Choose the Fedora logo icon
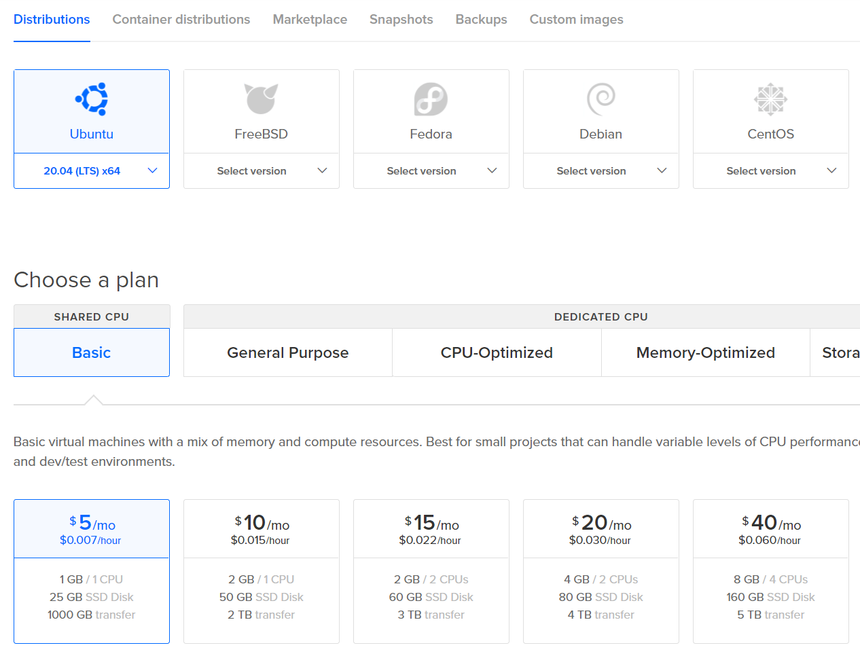This screenshot has height=654, width=860. tap(431, 99)
